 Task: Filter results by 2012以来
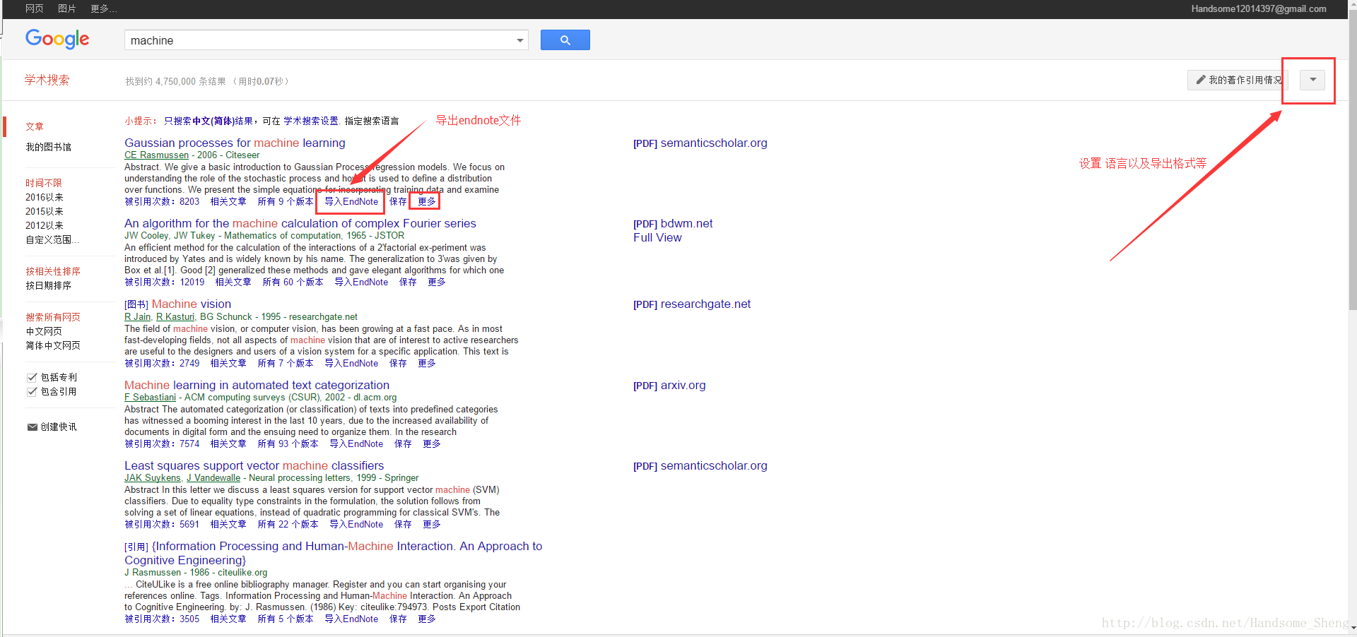pos(45,225)
